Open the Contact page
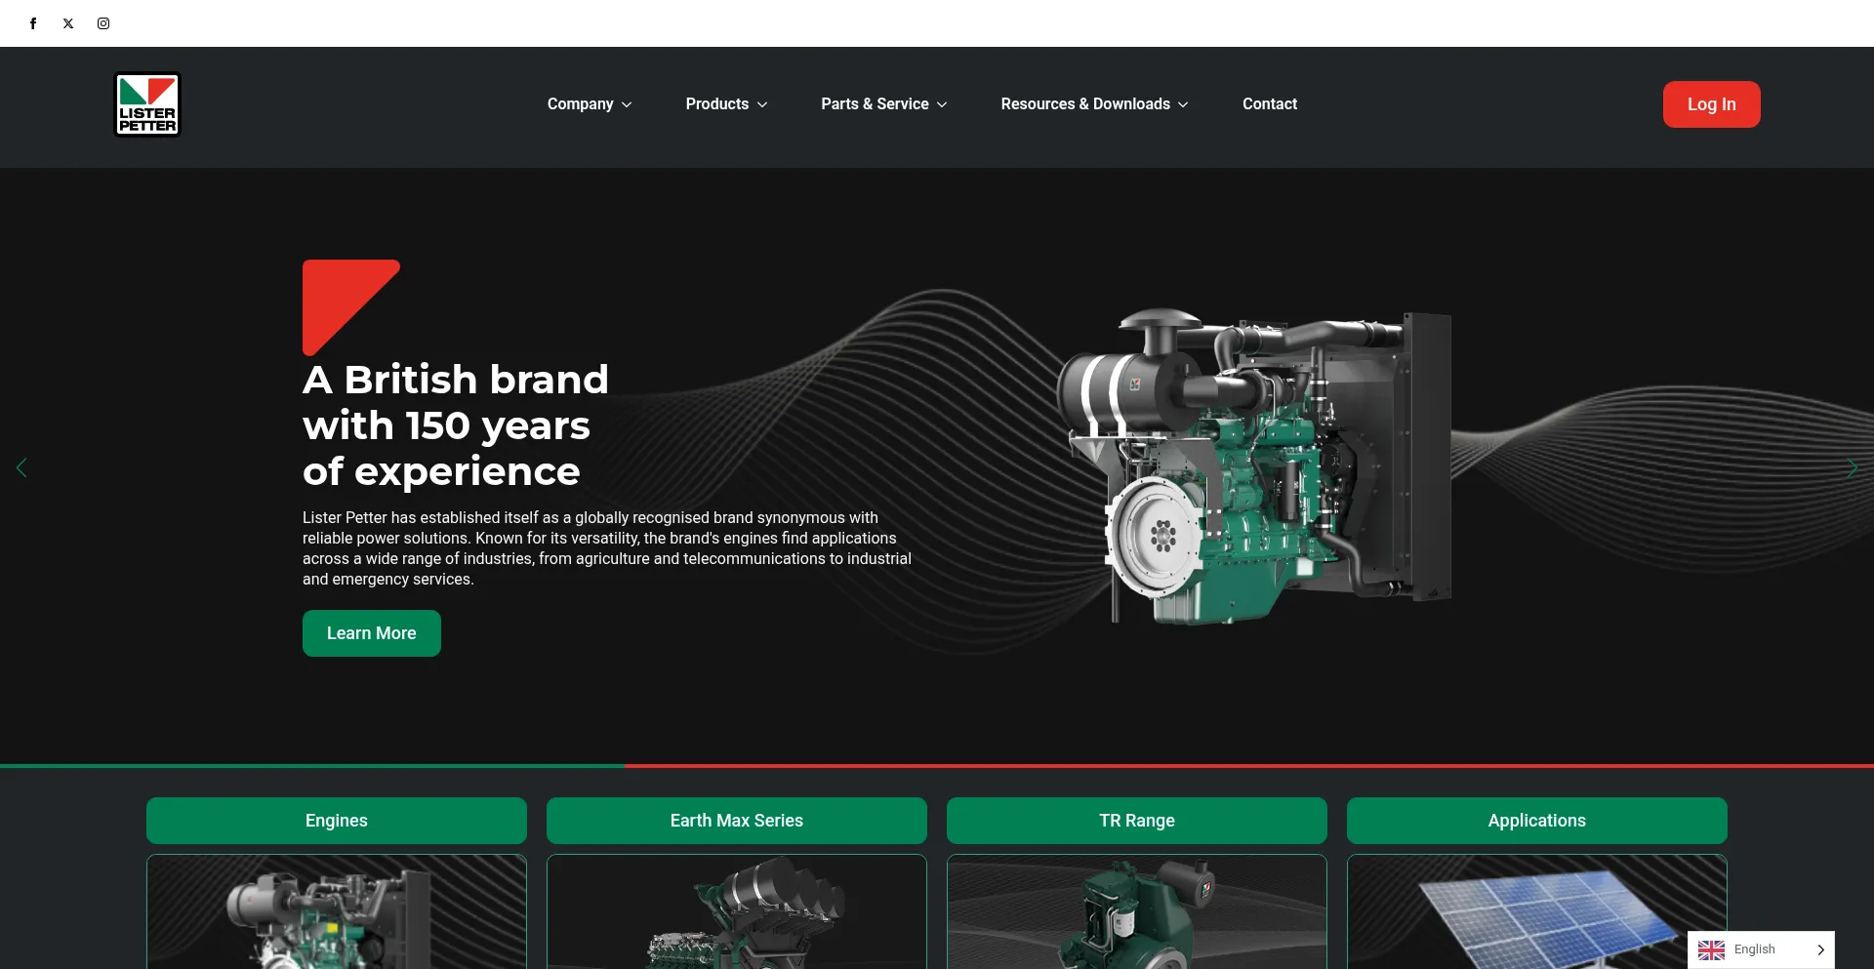The width and height of the screenshot is (1874, 969). pos(1270,104)
